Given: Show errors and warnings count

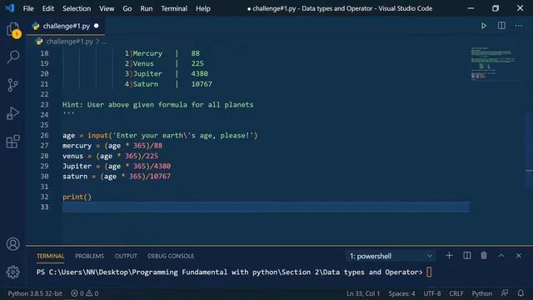Looking at the screenshot, I should tap(85, 293).
